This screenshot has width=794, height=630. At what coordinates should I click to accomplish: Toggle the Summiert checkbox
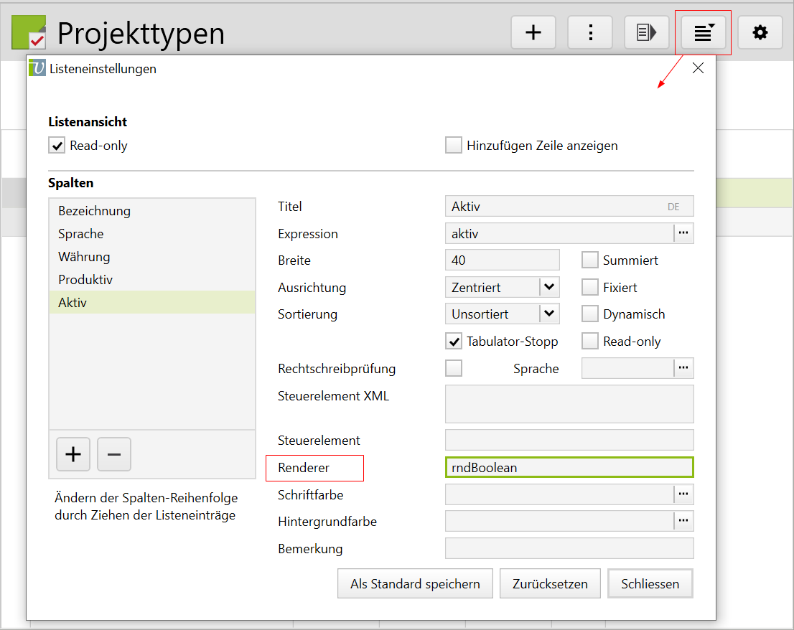[590, 260]
